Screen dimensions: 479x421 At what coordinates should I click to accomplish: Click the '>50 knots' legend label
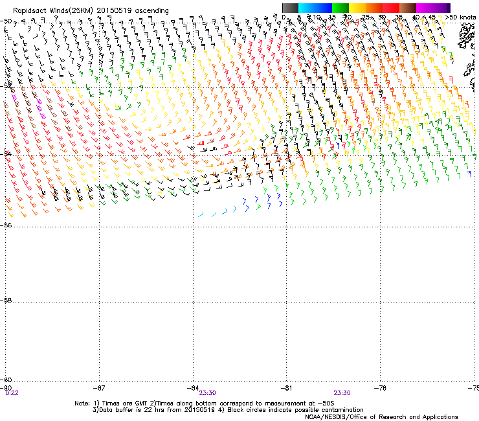(x=460, y=17)
